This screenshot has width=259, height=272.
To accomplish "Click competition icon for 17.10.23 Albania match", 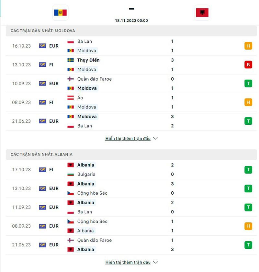I will point(42,170).
